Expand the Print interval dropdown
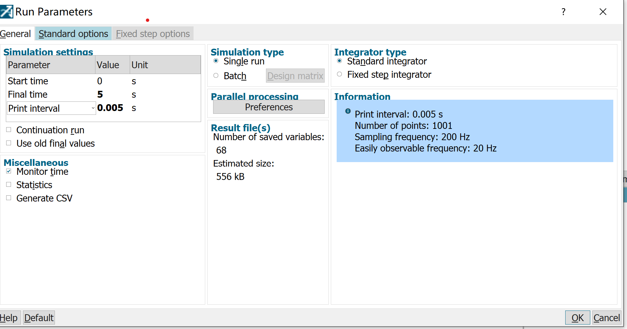 point(93,108)
